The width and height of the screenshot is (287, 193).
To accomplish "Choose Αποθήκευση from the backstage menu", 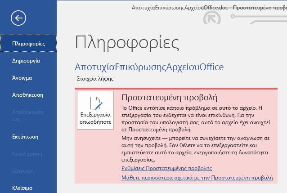I will [27, 95].
